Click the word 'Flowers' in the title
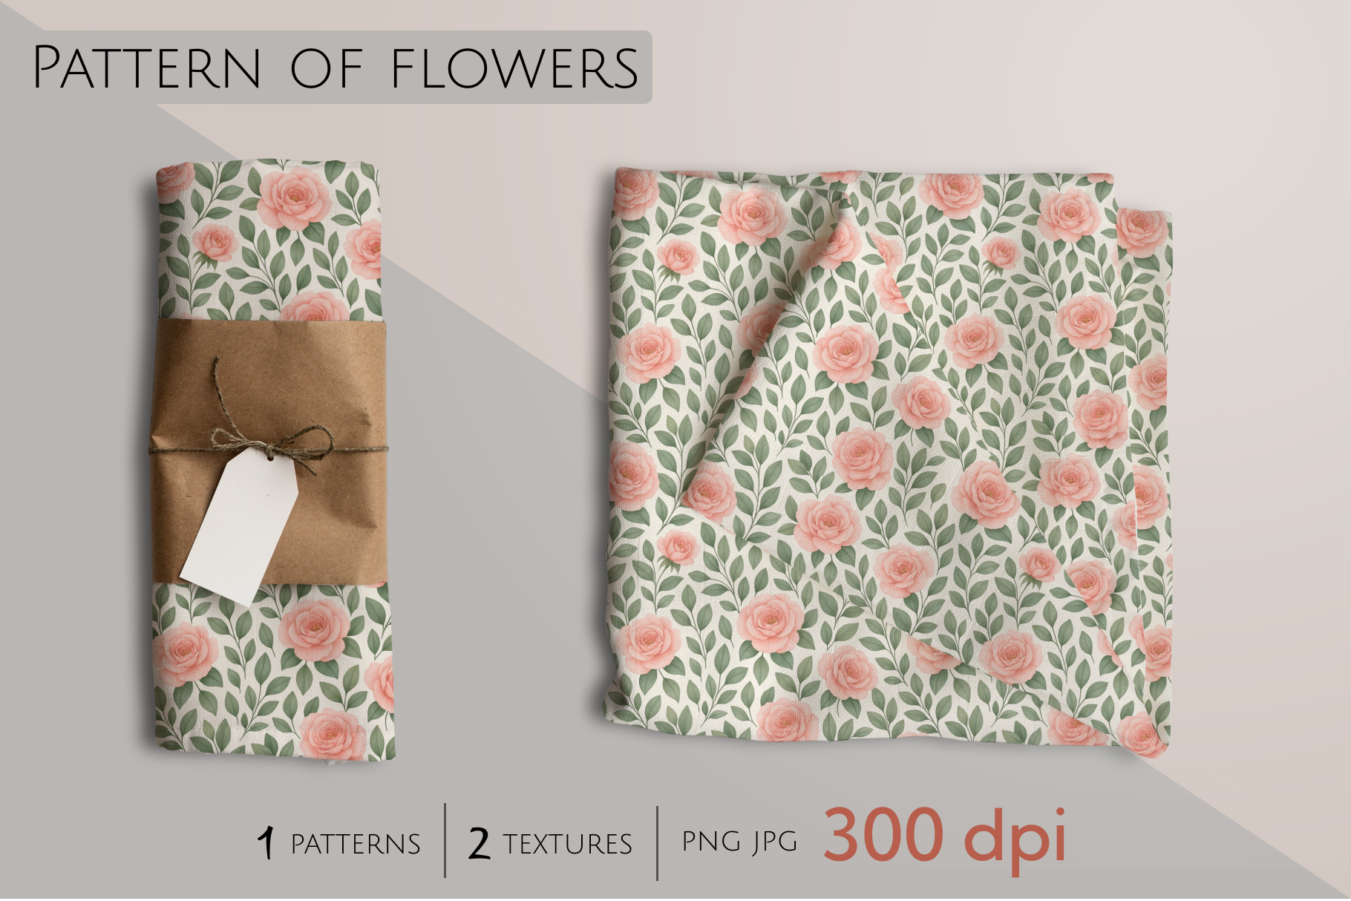The height and width of the screenshot is (901, 1351). [514, 68]
